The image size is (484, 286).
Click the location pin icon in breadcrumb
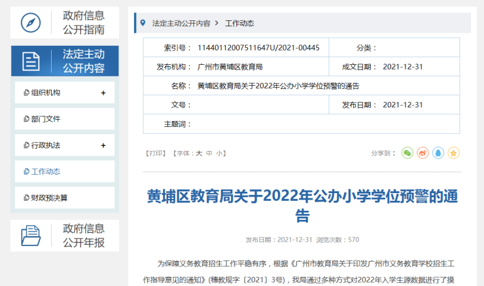tap(143, 23)
